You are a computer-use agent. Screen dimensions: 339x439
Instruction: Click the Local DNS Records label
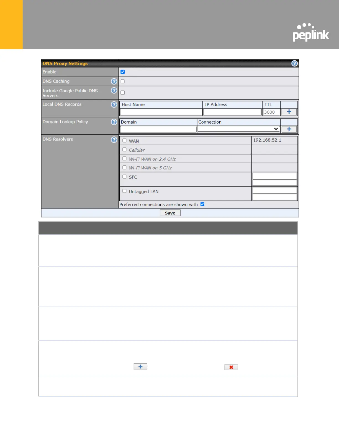62,104
